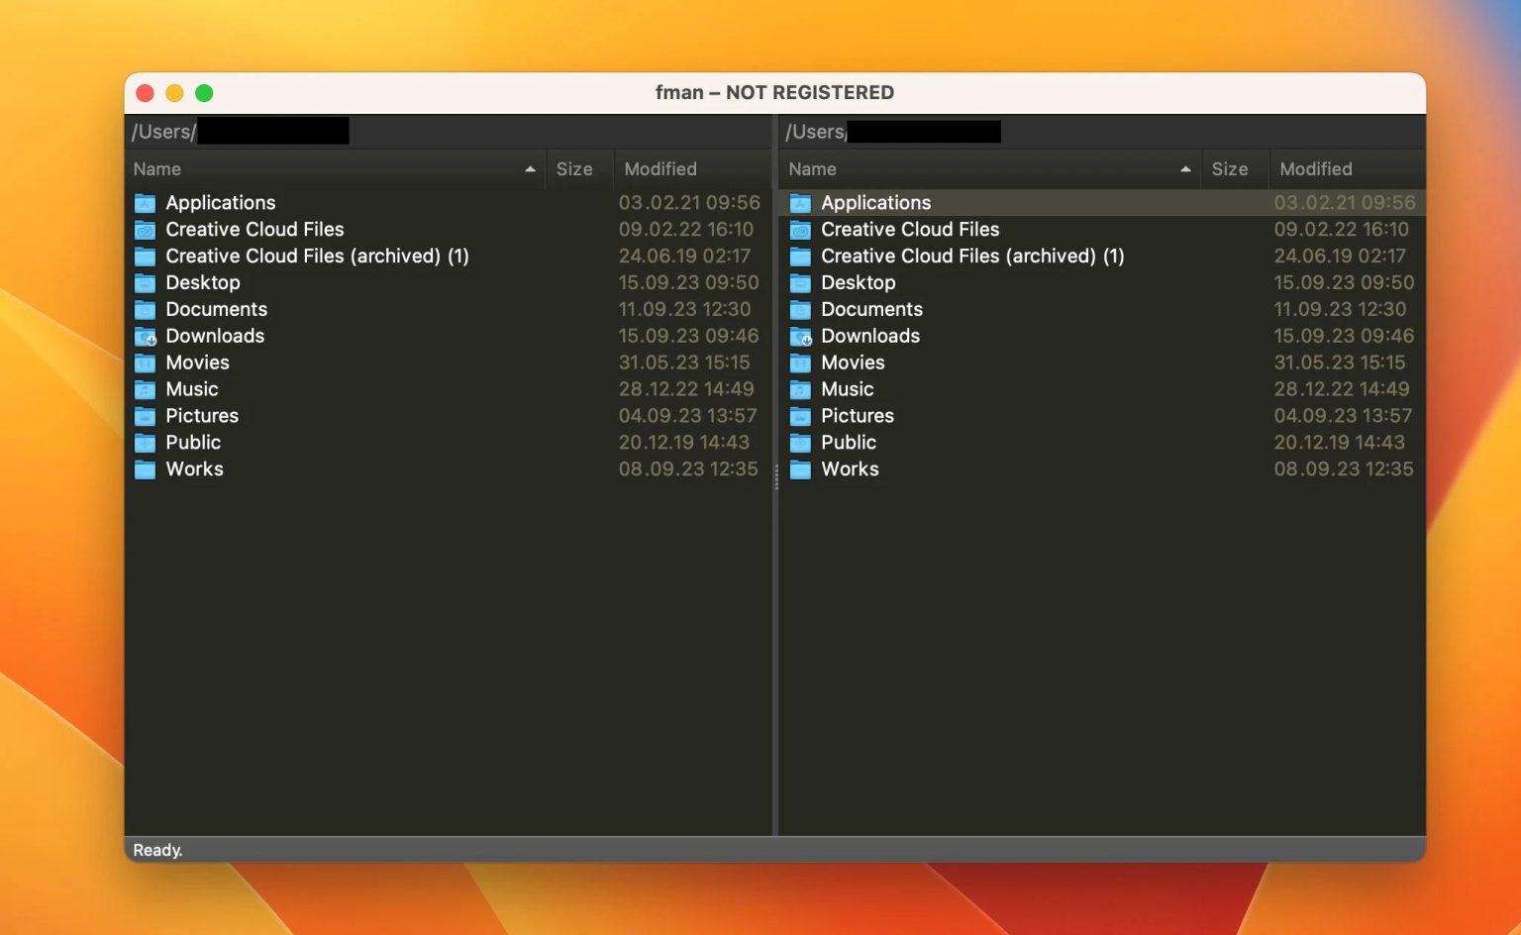
Task: Select the Documents folder in left pane
Action: 216,309
